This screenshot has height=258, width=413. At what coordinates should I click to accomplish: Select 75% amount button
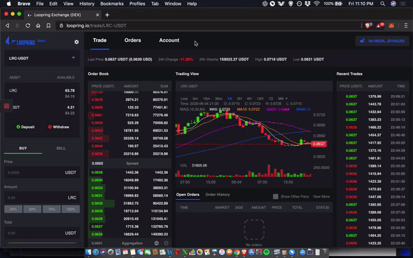point(52,209)
